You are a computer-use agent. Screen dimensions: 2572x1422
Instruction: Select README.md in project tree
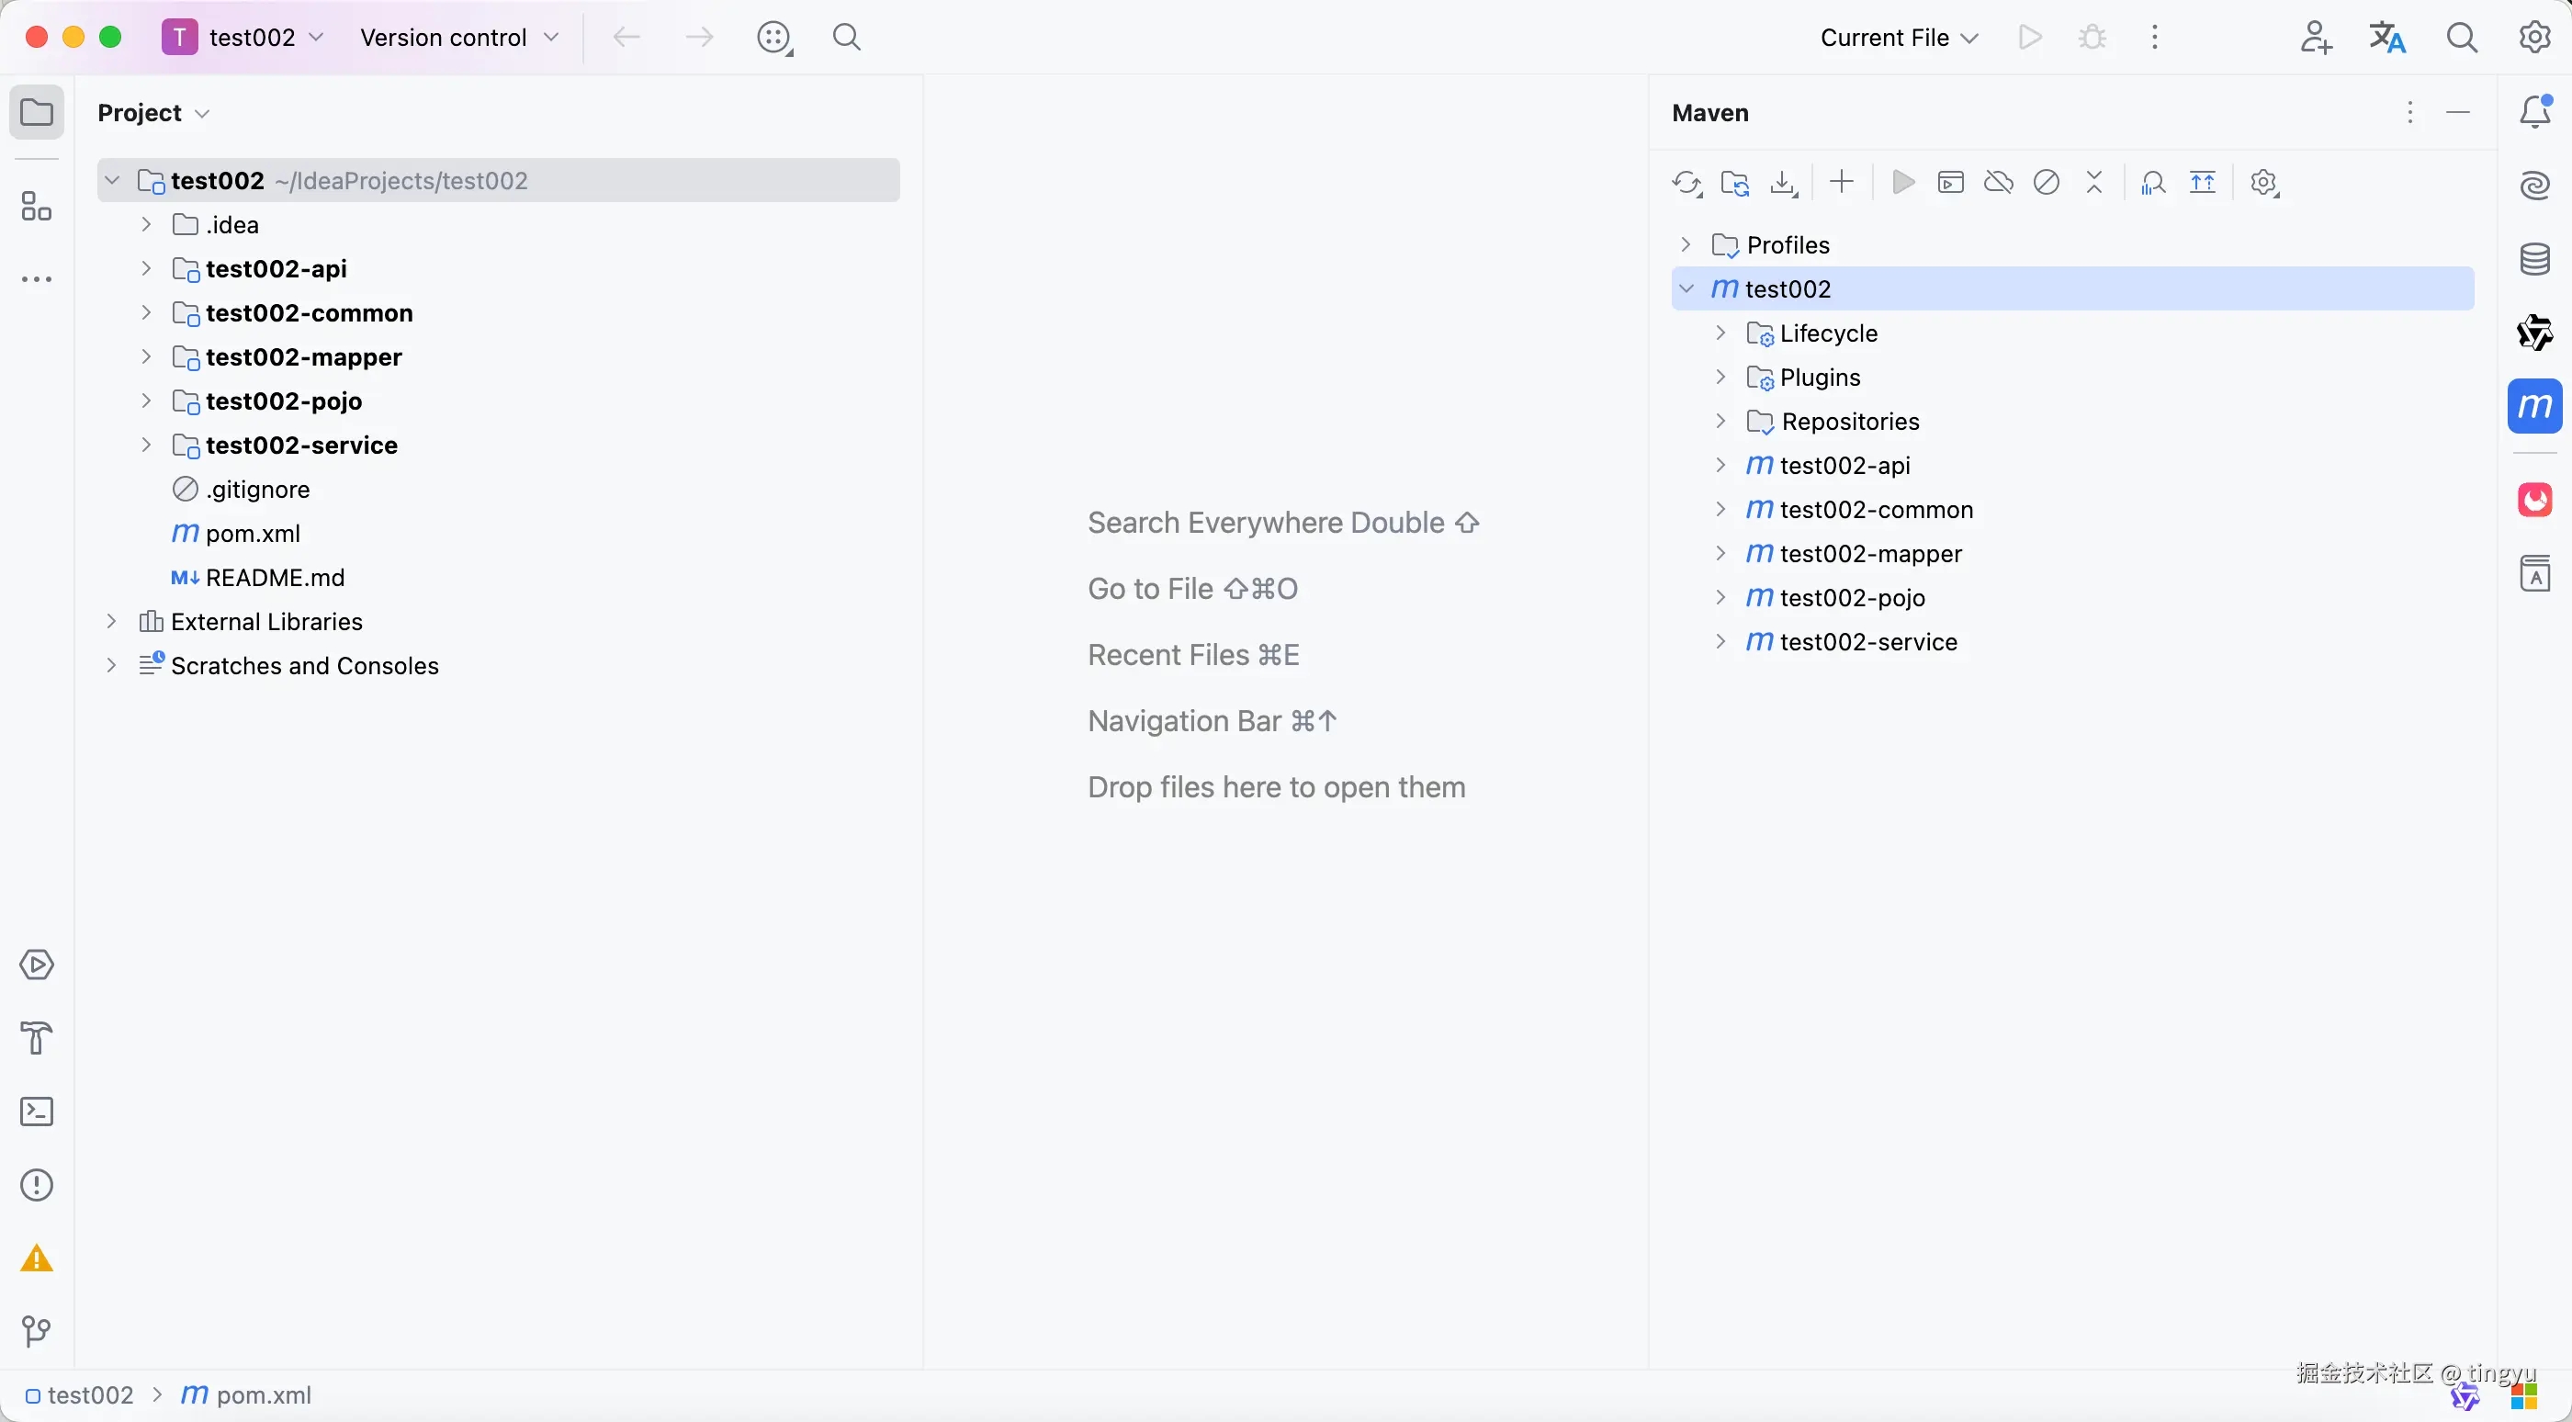point(275,577)
